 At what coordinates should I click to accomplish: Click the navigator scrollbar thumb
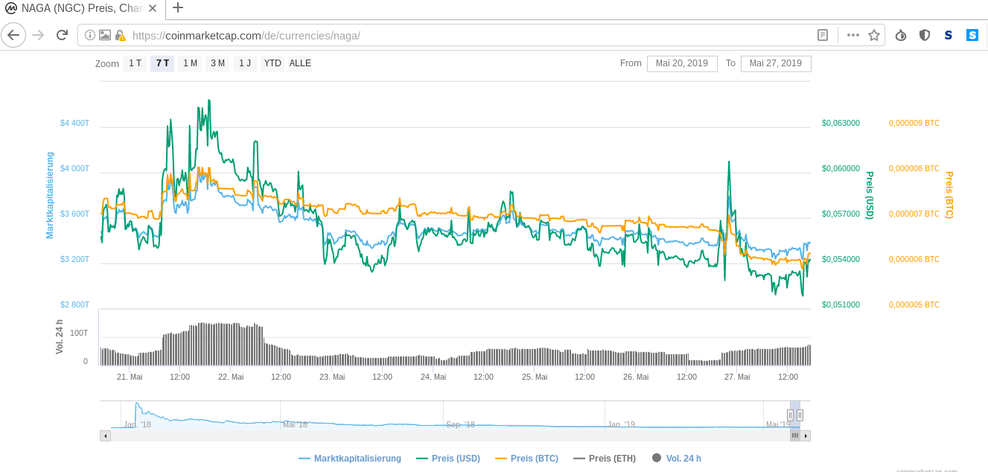tap(795, 436)
